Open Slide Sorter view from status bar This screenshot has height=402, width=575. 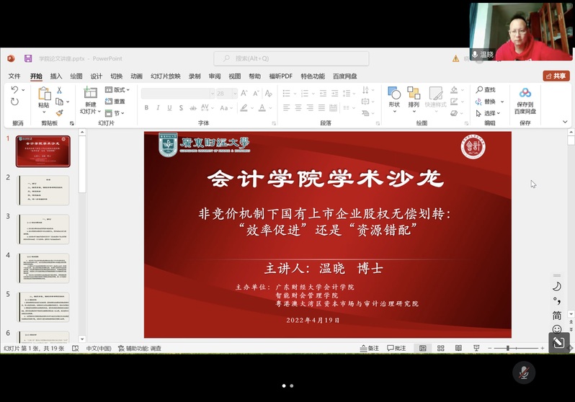pos(440,349)
